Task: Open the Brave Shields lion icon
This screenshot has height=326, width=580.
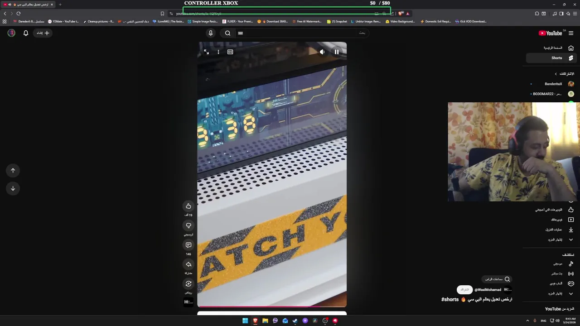Action: [x=401, y=14]
